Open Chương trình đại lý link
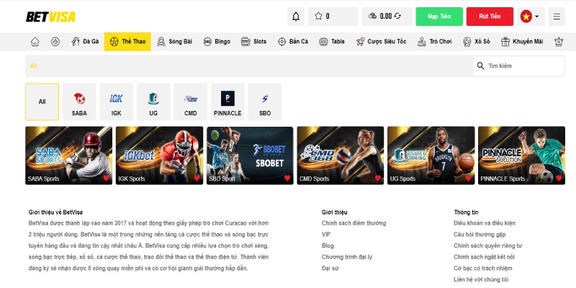The height and width of the screenshot is (288, 576). click(347, 257)
